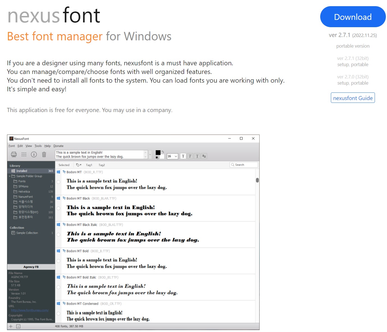This screenshot has width=387, height=332.
Task: Select Bodoni MT Black Italic's selection circle
Action: pyautogui.click(x=58, y=235)
